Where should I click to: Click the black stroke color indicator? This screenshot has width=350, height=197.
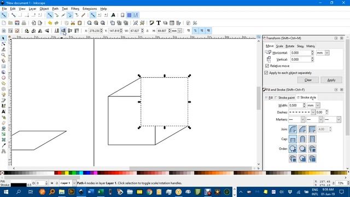(19, 185)
